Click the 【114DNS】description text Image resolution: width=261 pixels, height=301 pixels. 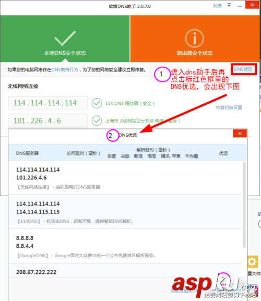[75, 221]
